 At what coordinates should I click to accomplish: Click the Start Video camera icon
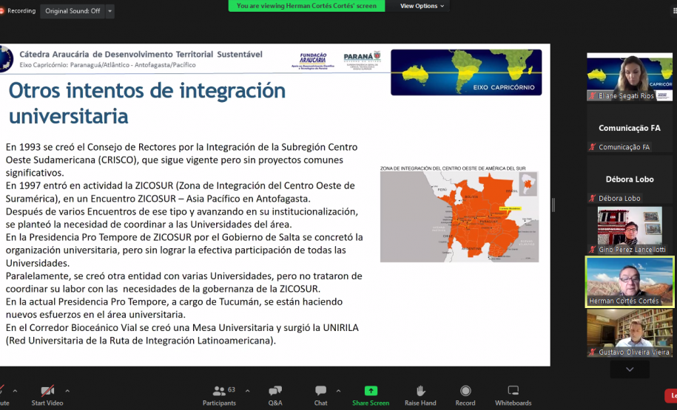(x=47, y=391)
